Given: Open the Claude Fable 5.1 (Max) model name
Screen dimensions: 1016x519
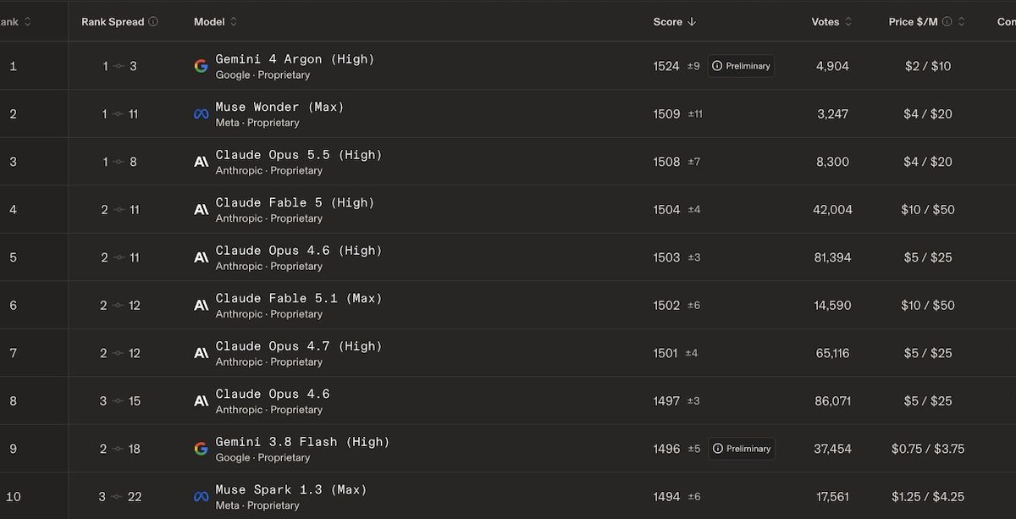Looking at the screenshot, I should coord(299,298).
